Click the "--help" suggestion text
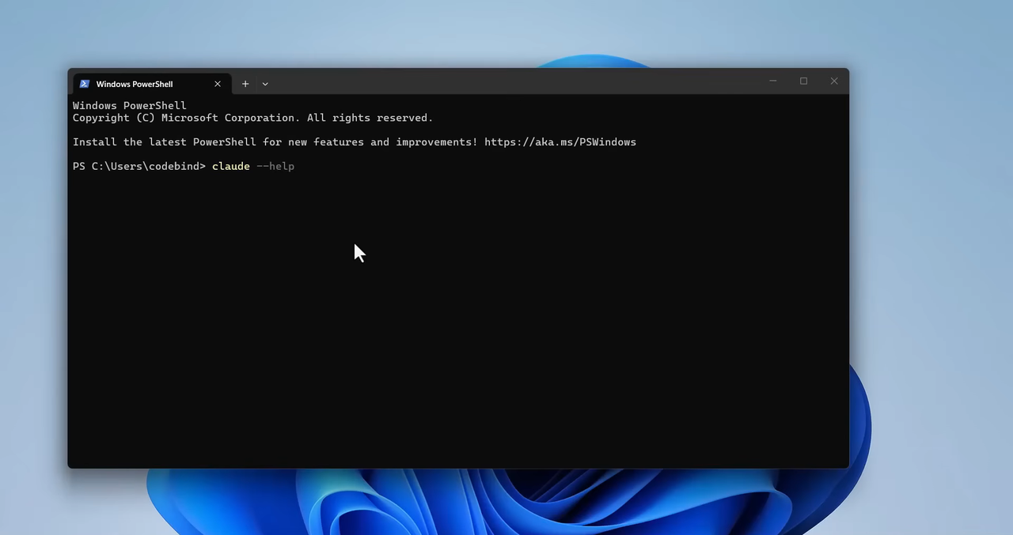This screenshot has width=1013, height=535. (275, 167)
